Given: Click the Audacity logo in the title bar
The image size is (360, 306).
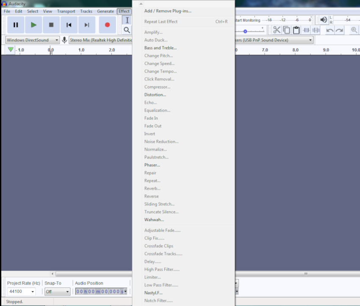Looking at the screenshot, I should 4,4.
